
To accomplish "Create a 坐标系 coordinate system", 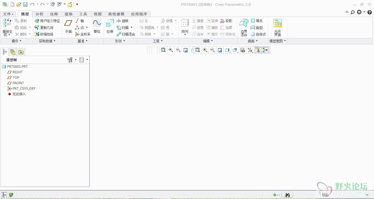I will [x=83, y=34].
